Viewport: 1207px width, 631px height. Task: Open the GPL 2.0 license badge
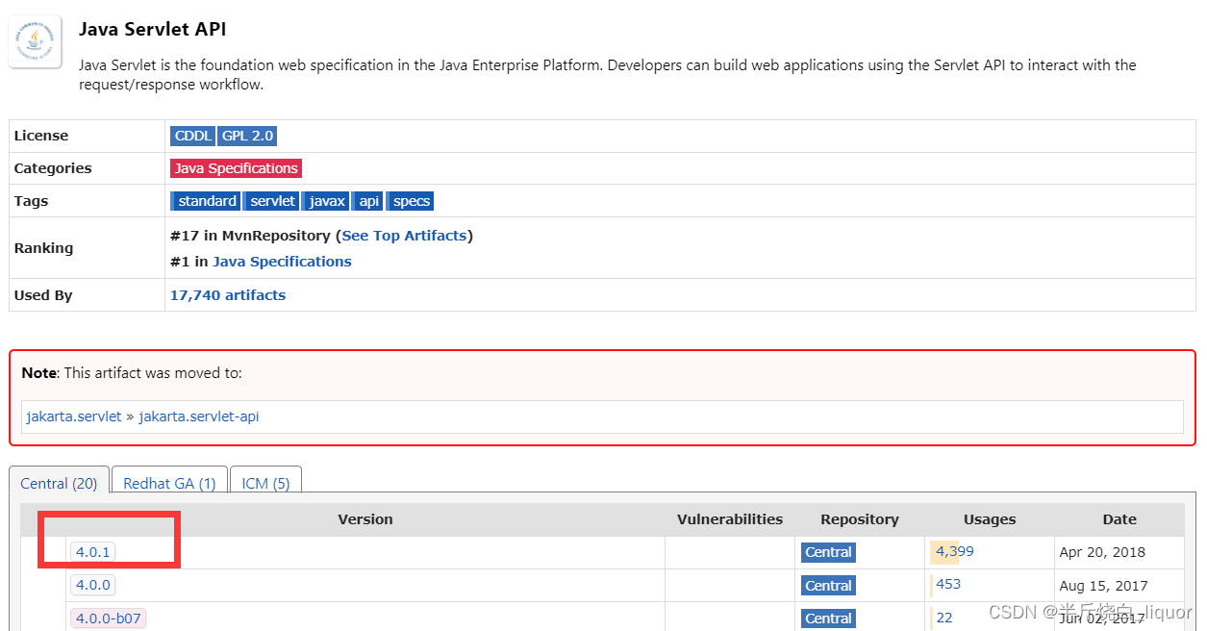(x=247, y=136)
